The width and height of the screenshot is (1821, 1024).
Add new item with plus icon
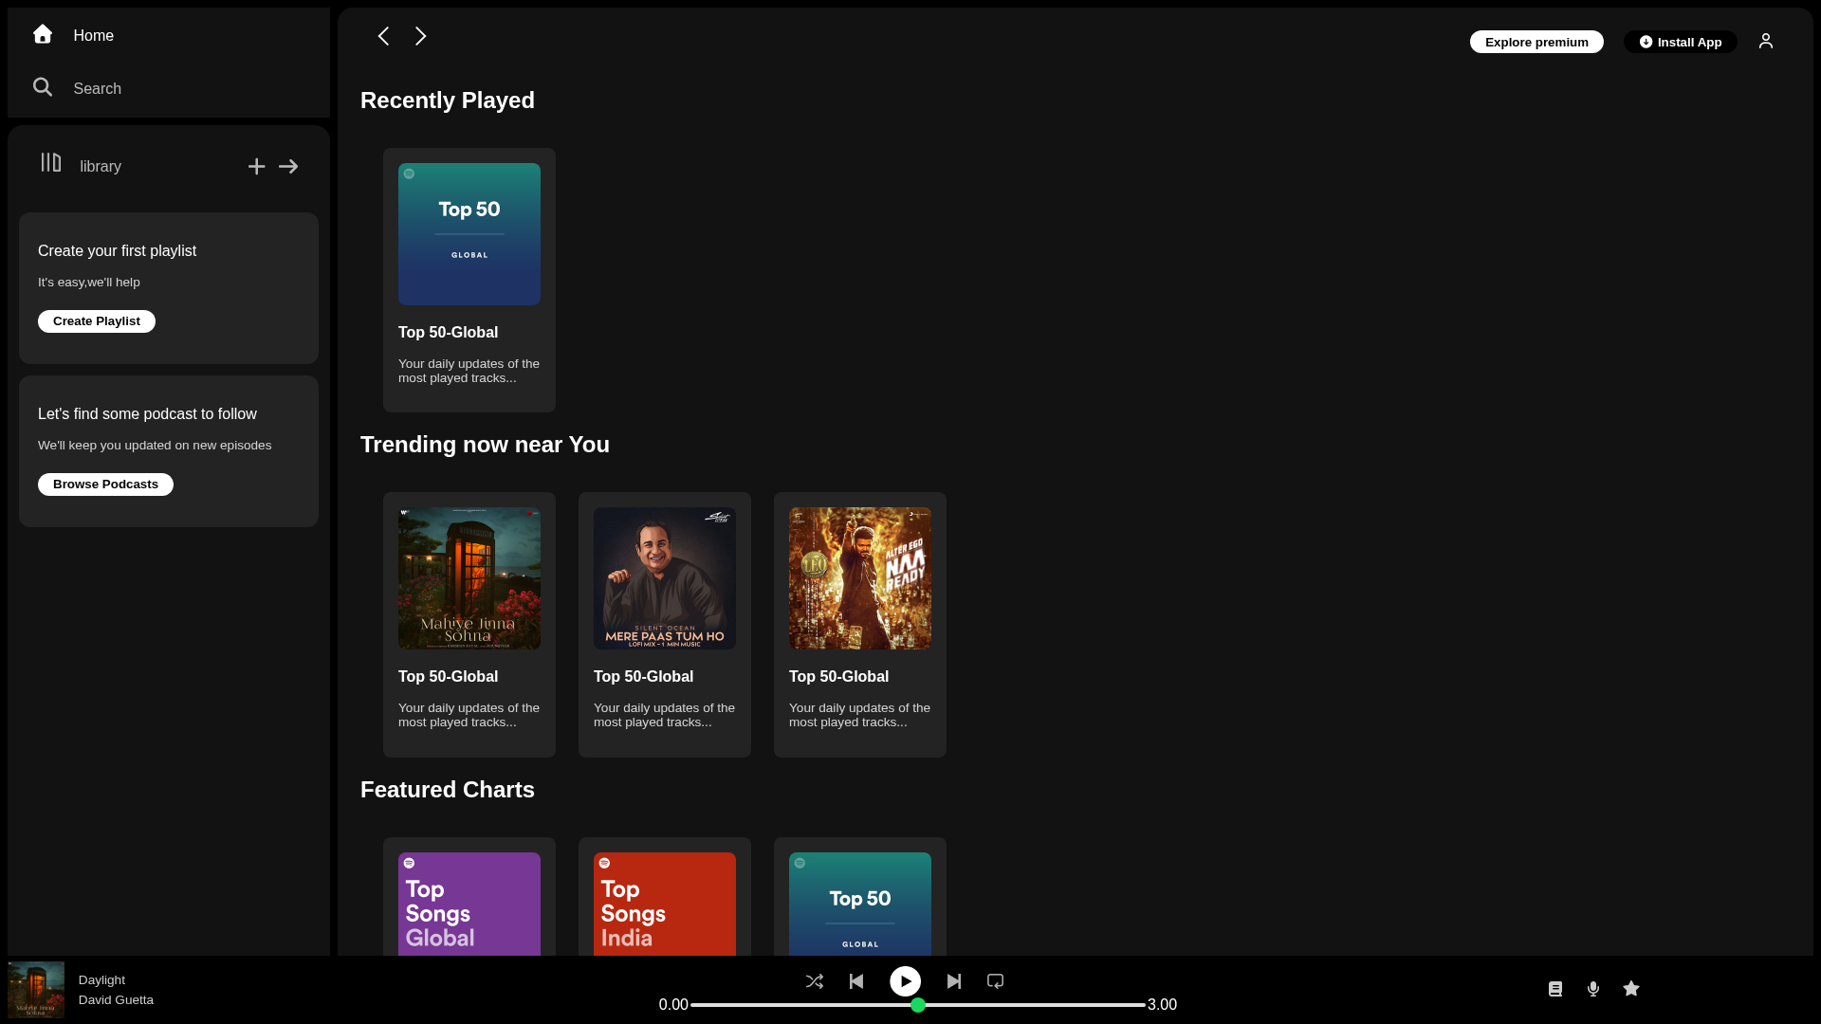[x=256, y=167]
